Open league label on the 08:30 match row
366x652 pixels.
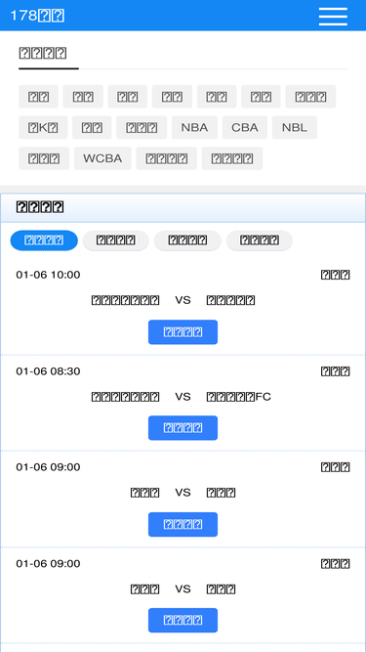[x=336, y=371]
